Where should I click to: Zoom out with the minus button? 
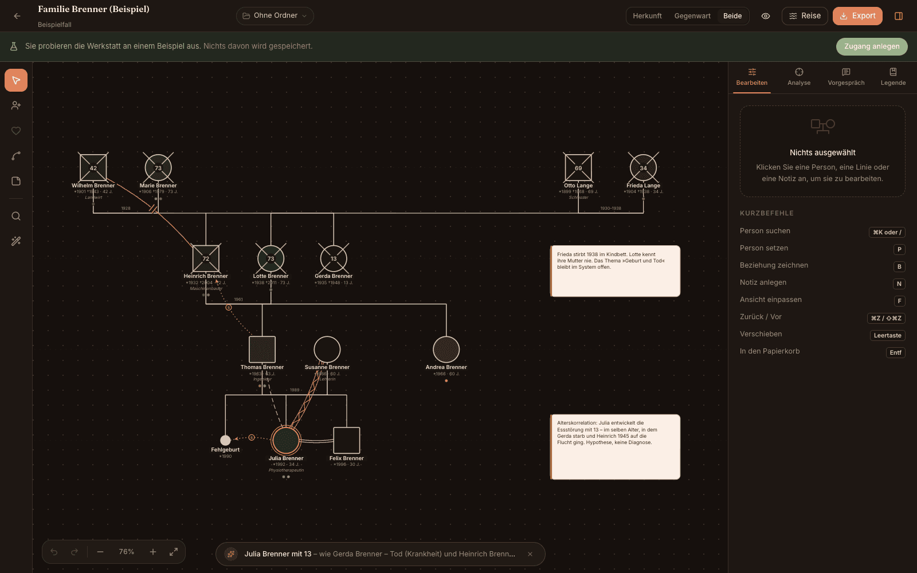click(100, 552)
